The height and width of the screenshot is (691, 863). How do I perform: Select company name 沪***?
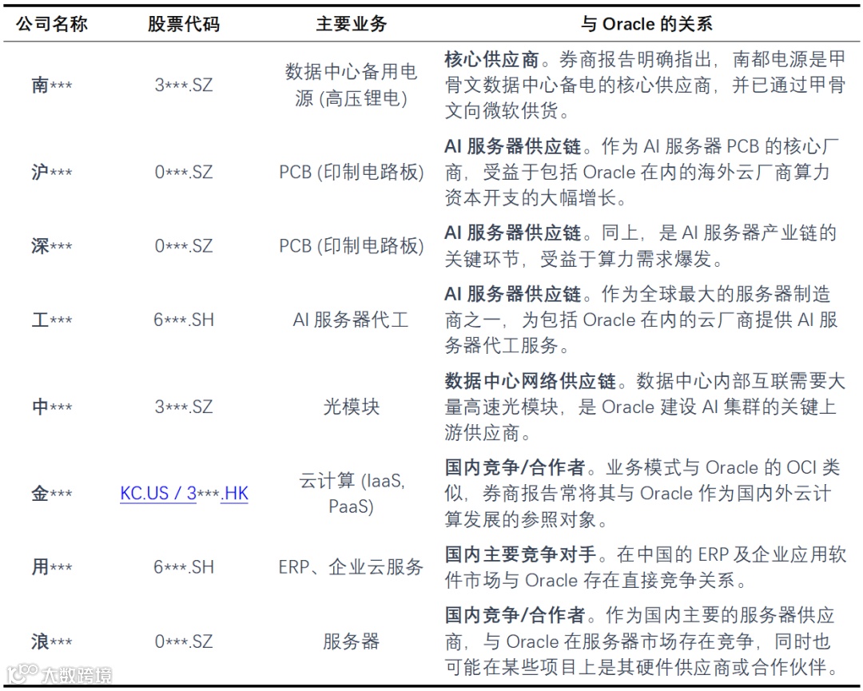(x=52, y=173)
